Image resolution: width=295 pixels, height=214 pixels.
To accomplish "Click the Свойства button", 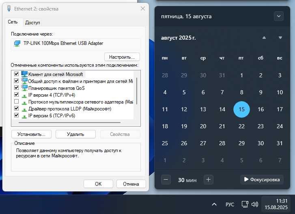I will pyautogui.click(x=120, y=134).
